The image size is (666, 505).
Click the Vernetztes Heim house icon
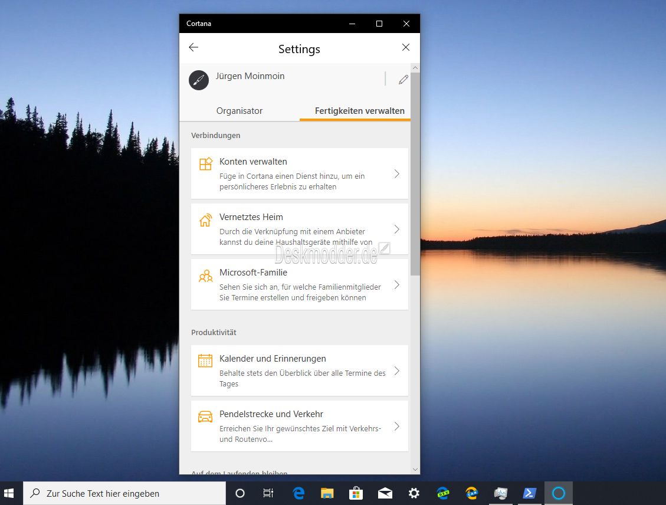pyautogui.click(x=205, y=219)
